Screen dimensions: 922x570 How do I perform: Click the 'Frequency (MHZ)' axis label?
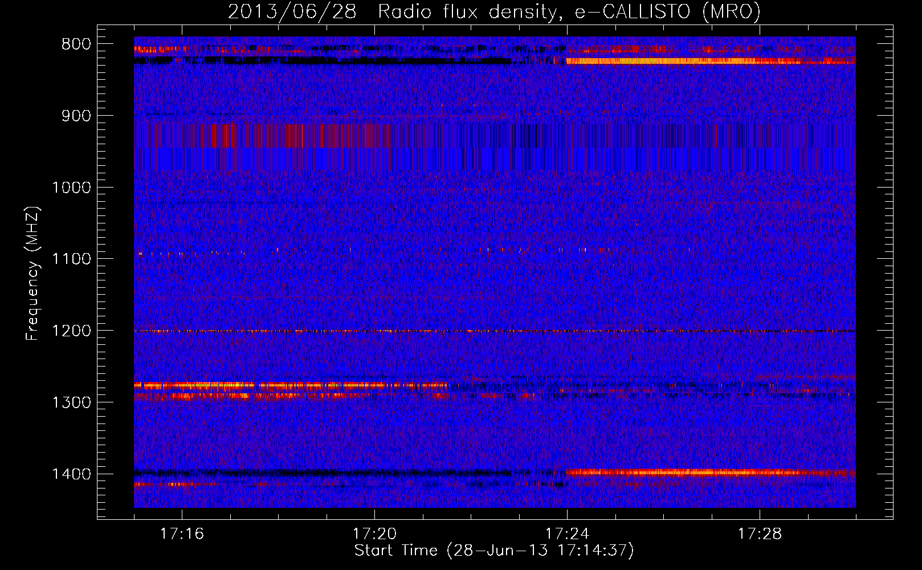point(32,274)
